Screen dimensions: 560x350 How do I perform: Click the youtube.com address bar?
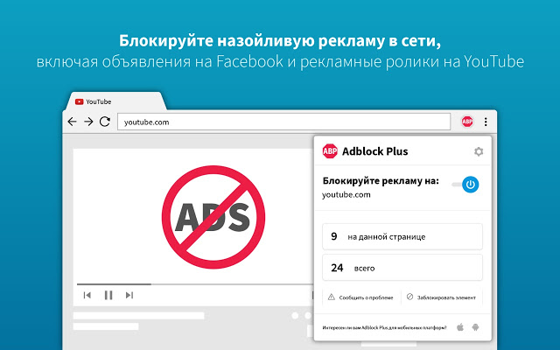tap(283, 122)
